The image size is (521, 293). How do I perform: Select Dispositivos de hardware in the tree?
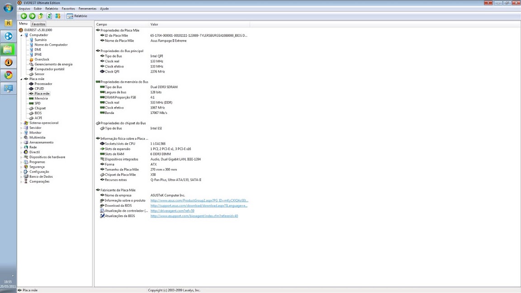point(47,157)
